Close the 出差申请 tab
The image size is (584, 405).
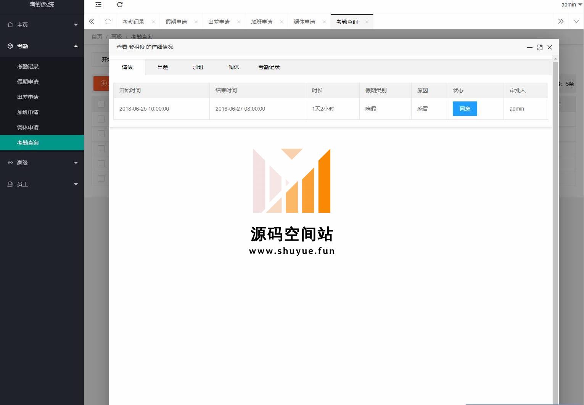click(239, 22)
